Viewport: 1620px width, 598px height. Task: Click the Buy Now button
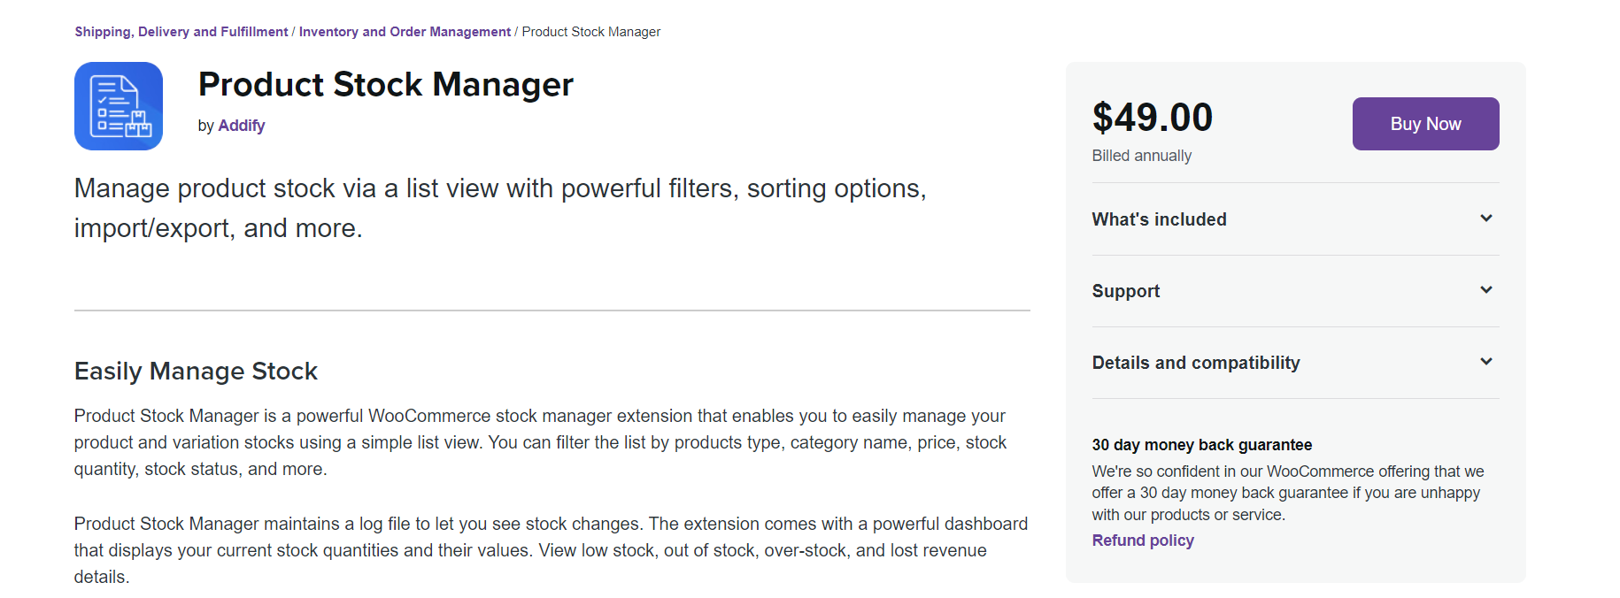pos(1425,124)
